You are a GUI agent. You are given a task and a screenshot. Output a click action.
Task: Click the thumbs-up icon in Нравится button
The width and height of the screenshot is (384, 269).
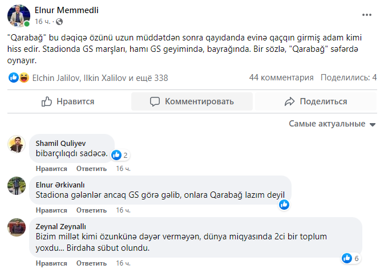(47, 101)
